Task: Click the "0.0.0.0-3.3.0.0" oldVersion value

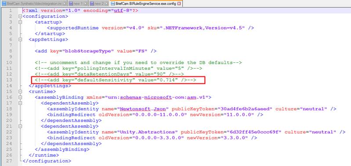Action: pyautogui.click(x=158, y=138)
